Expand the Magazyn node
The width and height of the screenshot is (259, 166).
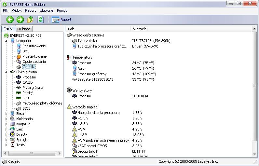(6, 124)
